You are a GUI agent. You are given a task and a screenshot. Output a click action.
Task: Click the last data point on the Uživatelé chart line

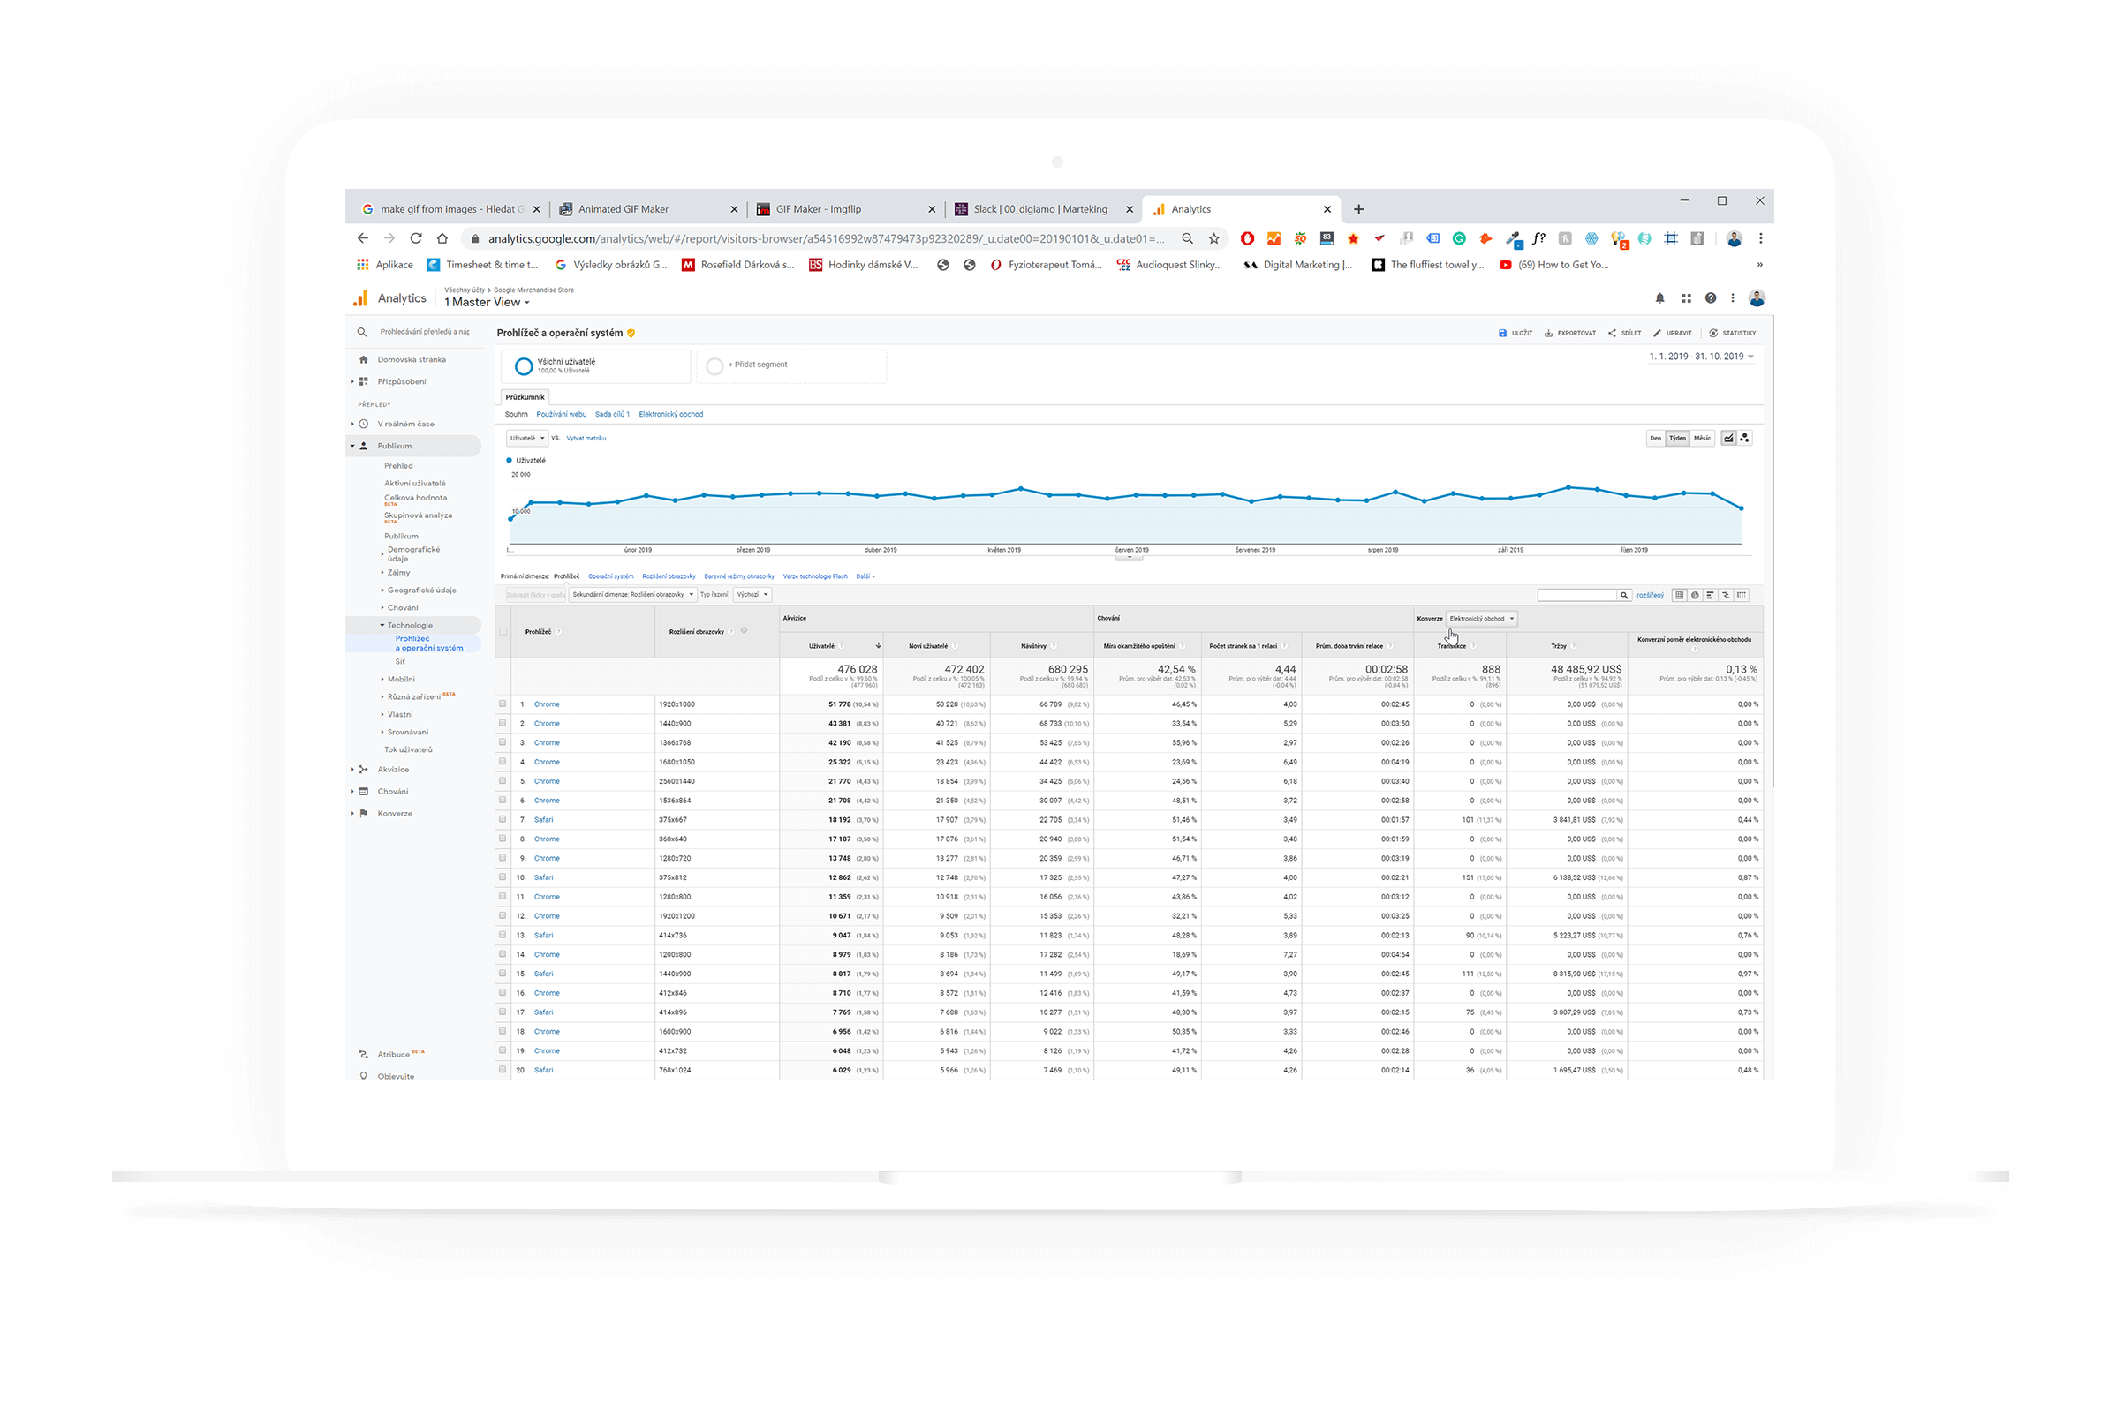(x=1742, y=508)
